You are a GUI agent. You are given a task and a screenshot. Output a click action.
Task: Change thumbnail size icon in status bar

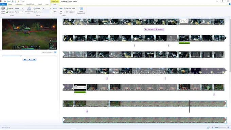point(208,128)
